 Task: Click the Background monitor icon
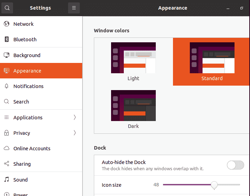click(x=7, y=55)
